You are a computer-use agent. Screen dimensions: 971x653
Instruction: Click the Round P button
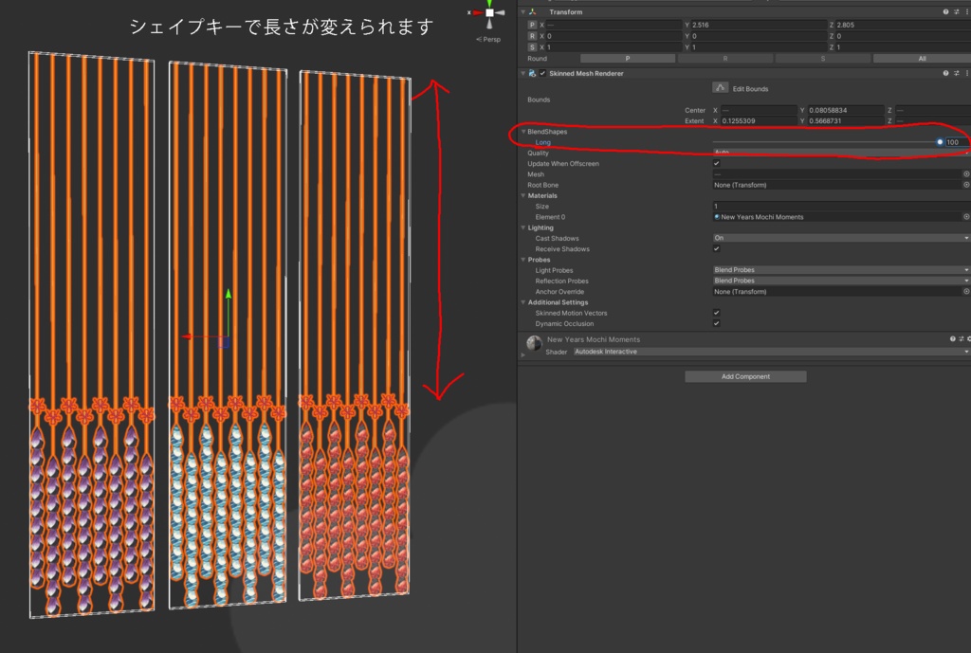pyautogui.click(x=628, y=58)
